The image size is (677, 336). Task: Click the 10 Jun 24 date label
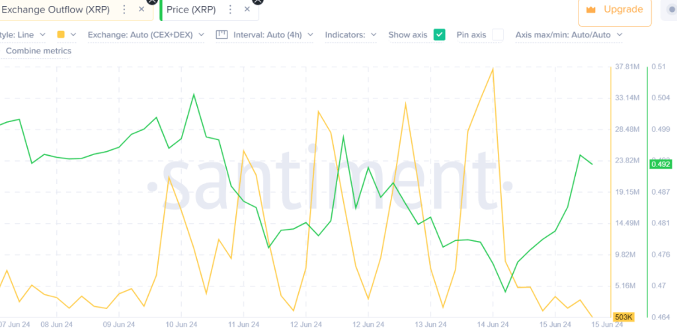pyautogui.click(x=181, y=324)
